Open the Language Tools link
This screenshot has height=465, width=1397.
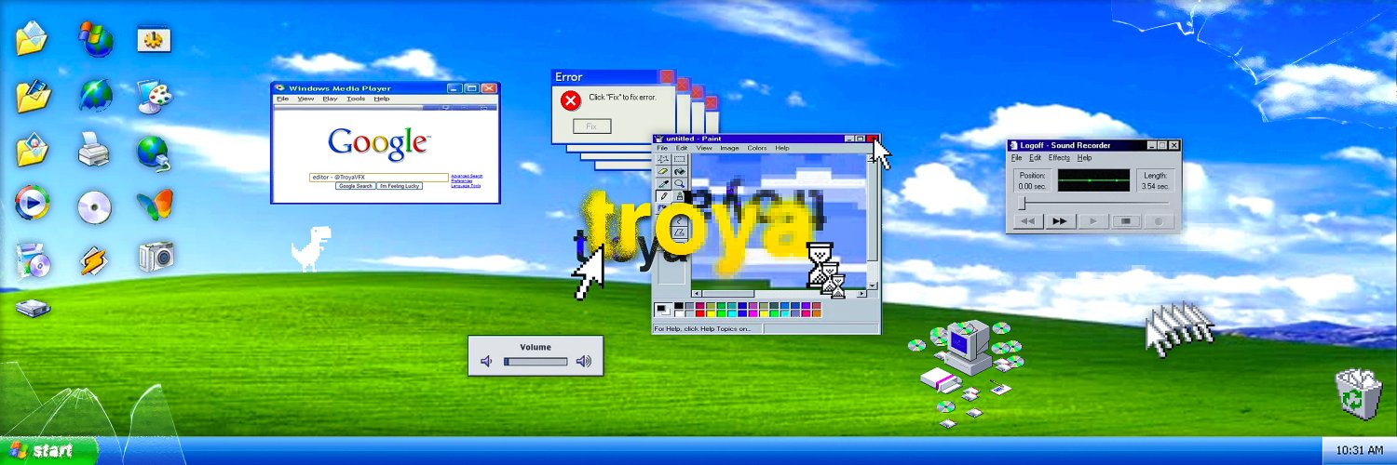466,186
